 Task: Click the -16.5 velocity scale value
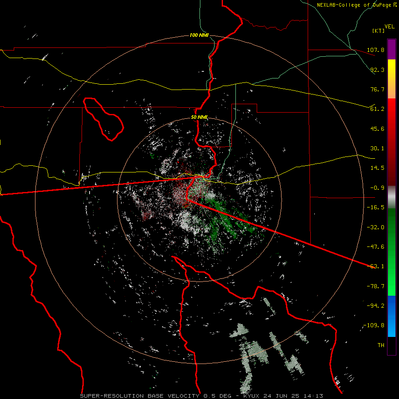[x=376, y=207]
